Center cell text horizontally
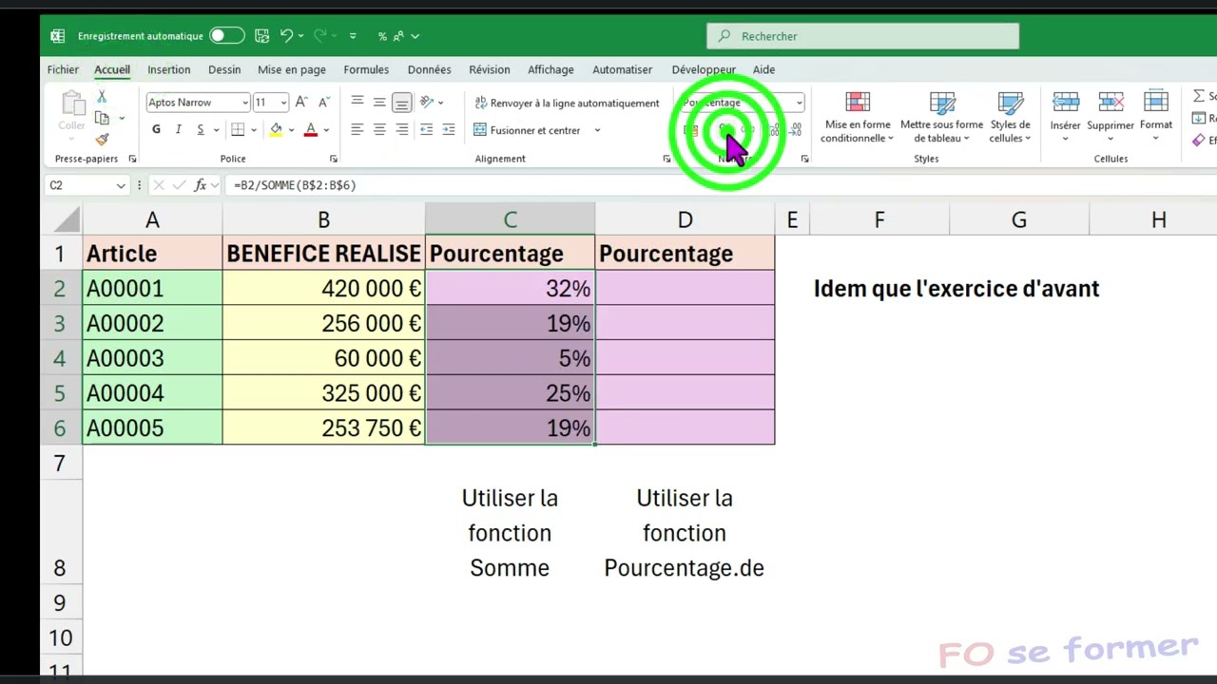This screenshot has height=684, width=1217. (x=379, y=130)
